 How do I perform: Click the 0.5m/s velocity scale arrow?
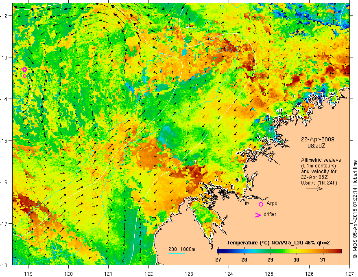pyautogui.click(x=314, y=189)
